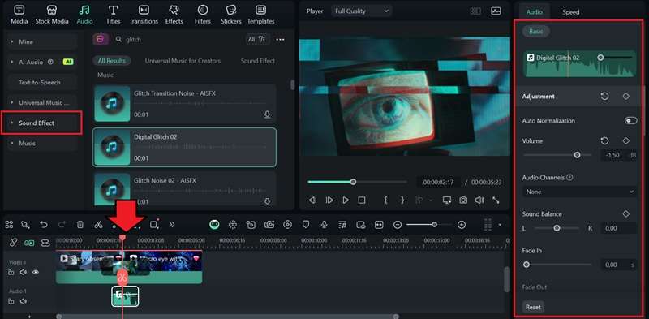
Task: Open the green AI Copilot icon
Action: pyautogui.click(x=214, y=225)
